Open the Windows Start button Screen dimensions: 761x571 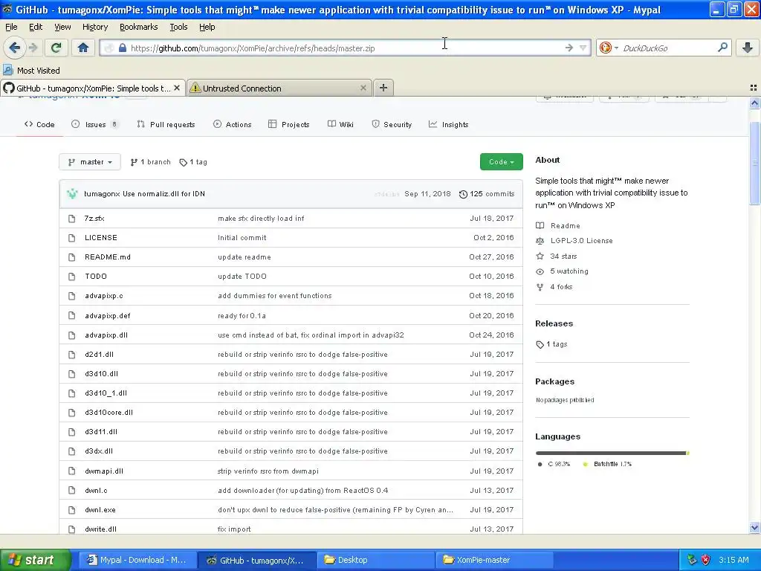(x=36, y=560)
